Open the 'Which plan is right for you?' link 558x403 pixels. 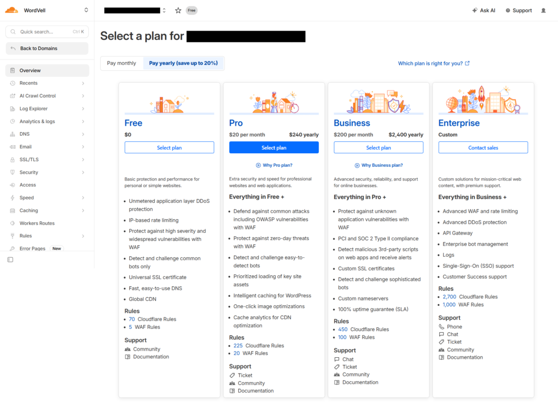tap(430, 63)
